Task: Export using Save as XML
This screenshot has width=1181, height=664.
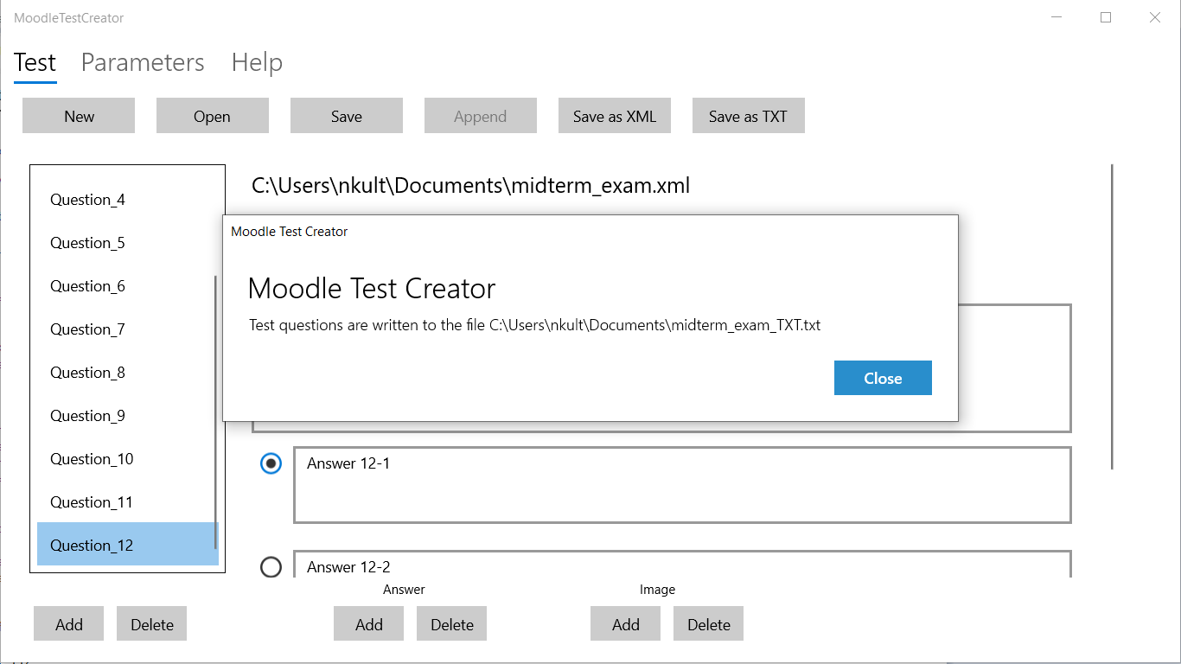Action: (x=615, y=117)
